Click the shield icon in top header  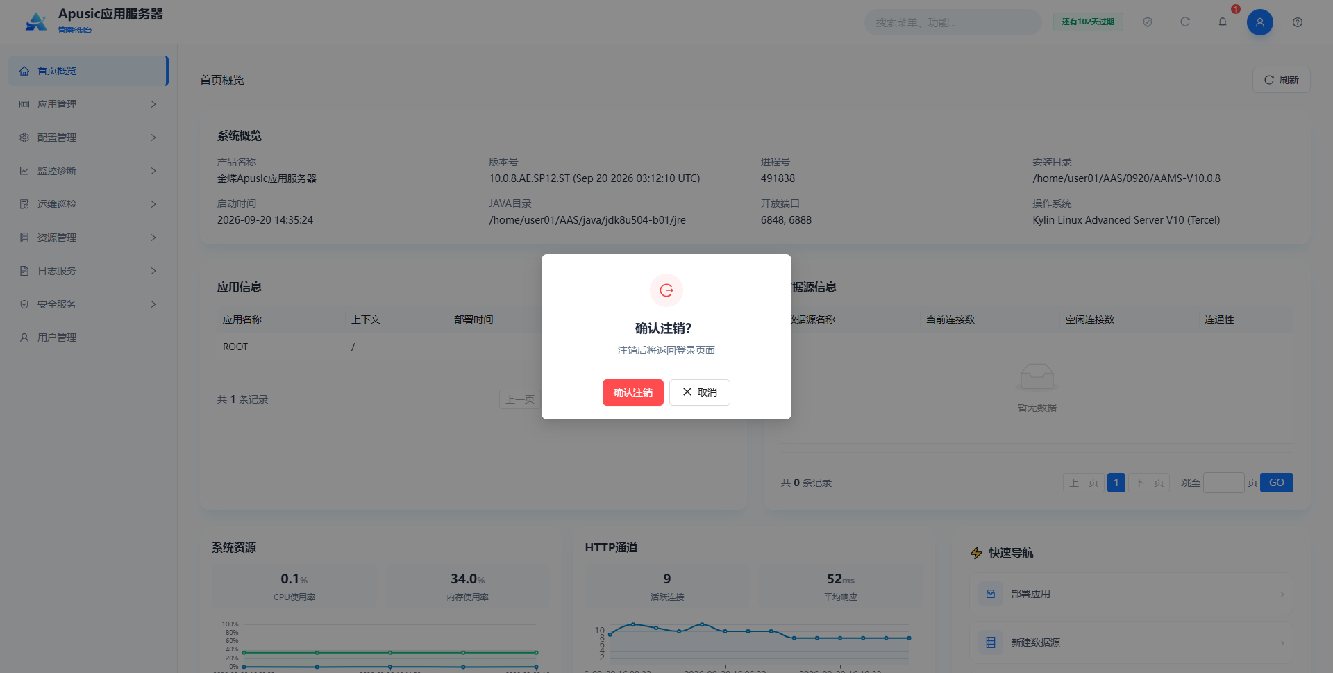pyautogui.click(x=1148, y=22)
